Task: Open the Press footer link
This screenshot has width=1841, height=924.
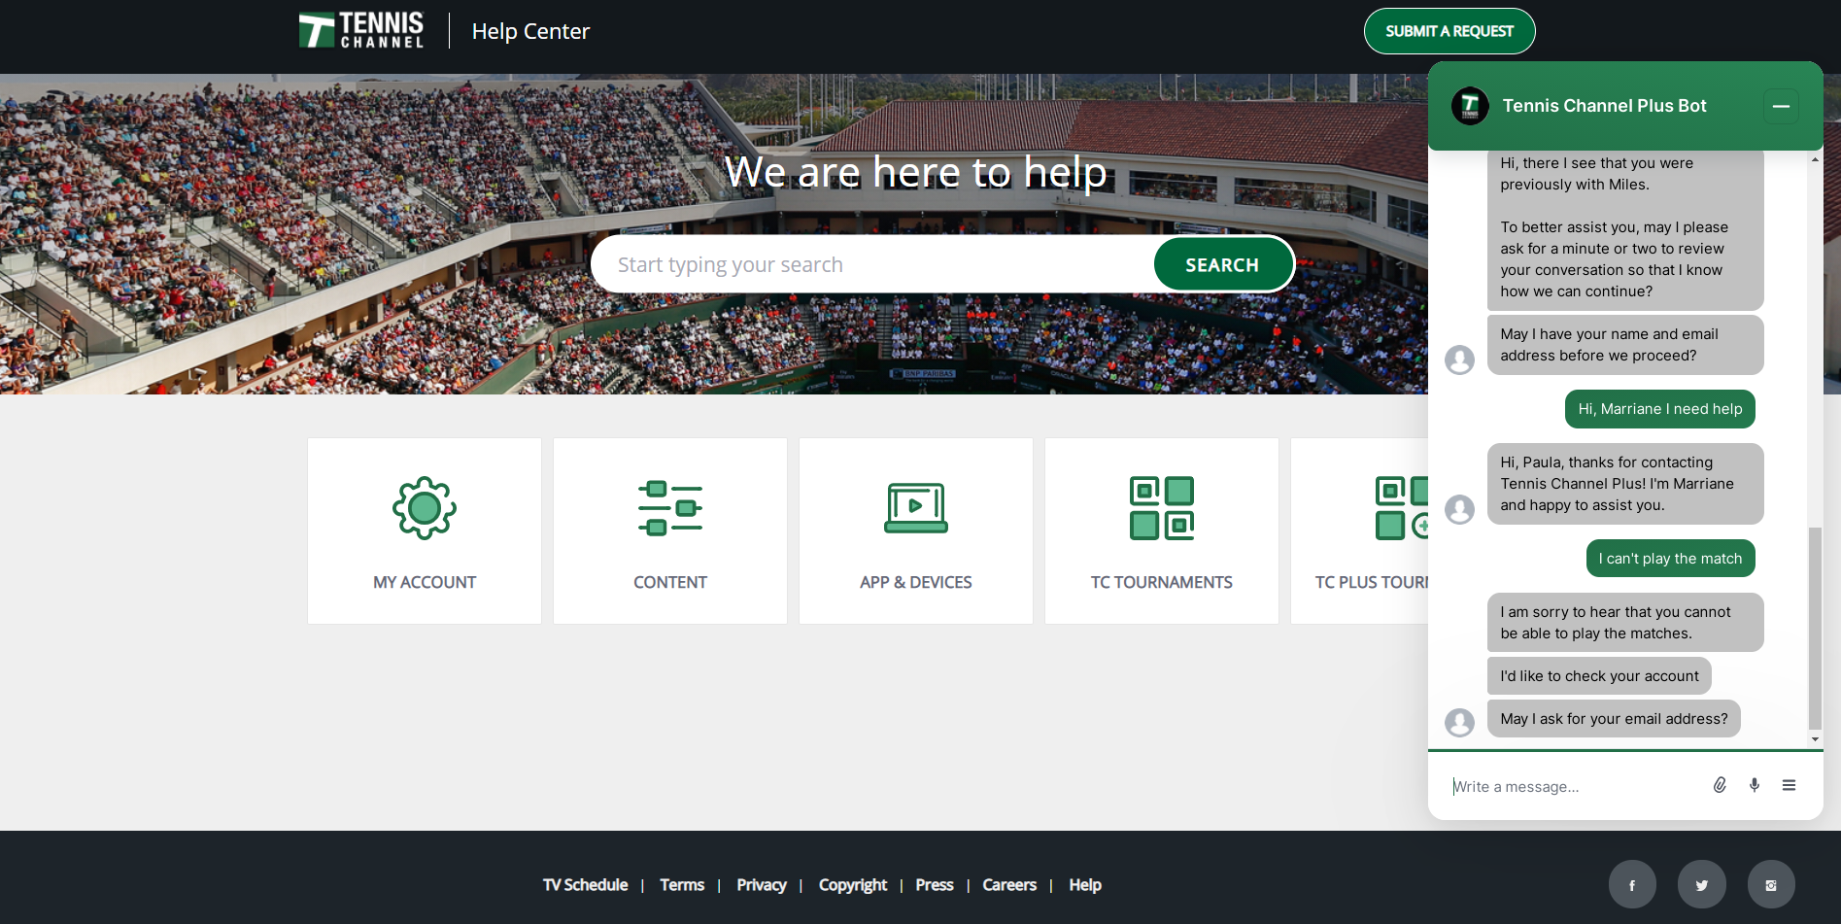Action: [x=935, y=885]
